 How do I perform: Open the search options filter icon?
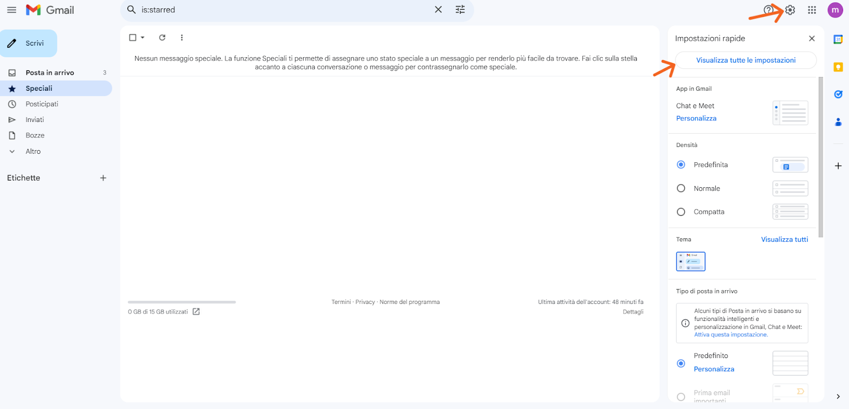460,10
